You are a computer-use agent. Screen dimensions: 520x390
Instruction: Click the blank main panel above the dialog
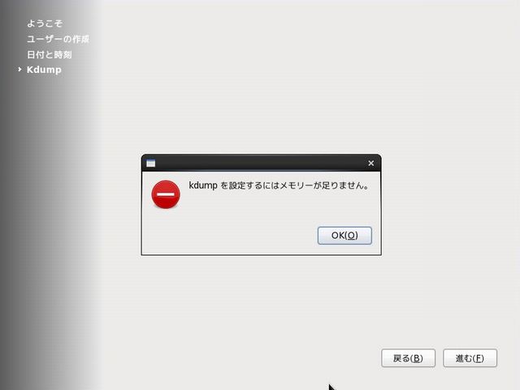click(x=309, y=81)
